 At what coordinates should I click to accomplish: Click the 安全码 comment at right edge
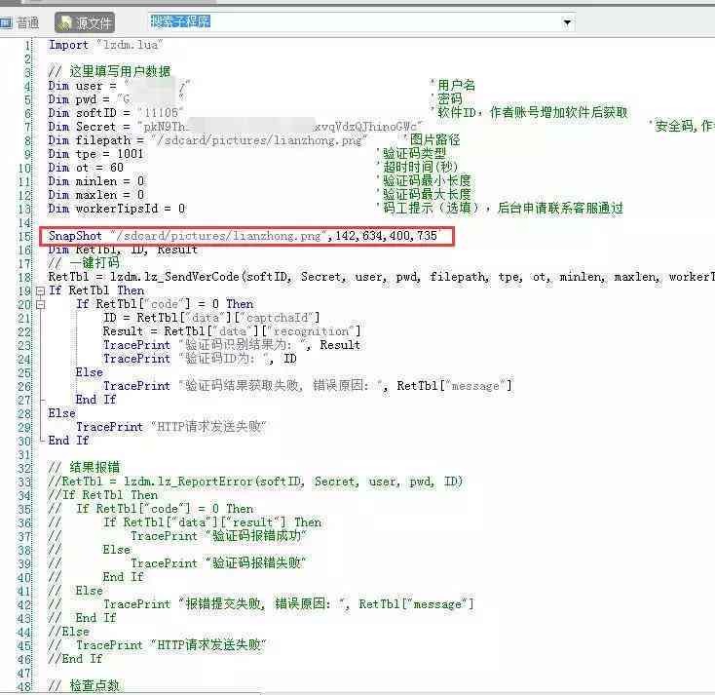(x=682, y=126)
